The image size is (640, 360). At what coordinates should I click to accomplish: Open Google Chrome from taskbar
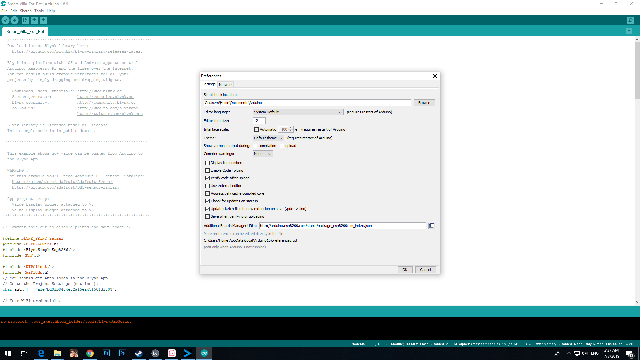coord(90,353)
